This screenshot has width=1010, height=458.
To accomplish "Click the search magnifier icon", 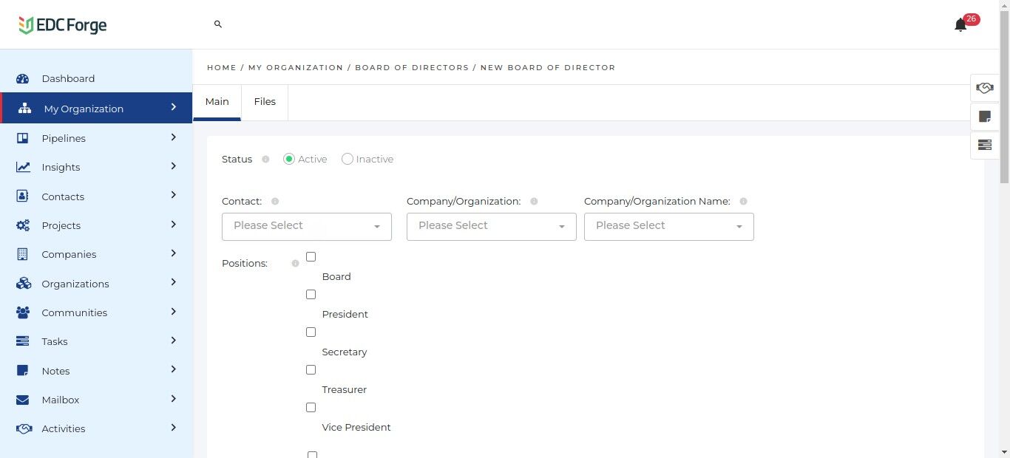I will pos(218,24).
